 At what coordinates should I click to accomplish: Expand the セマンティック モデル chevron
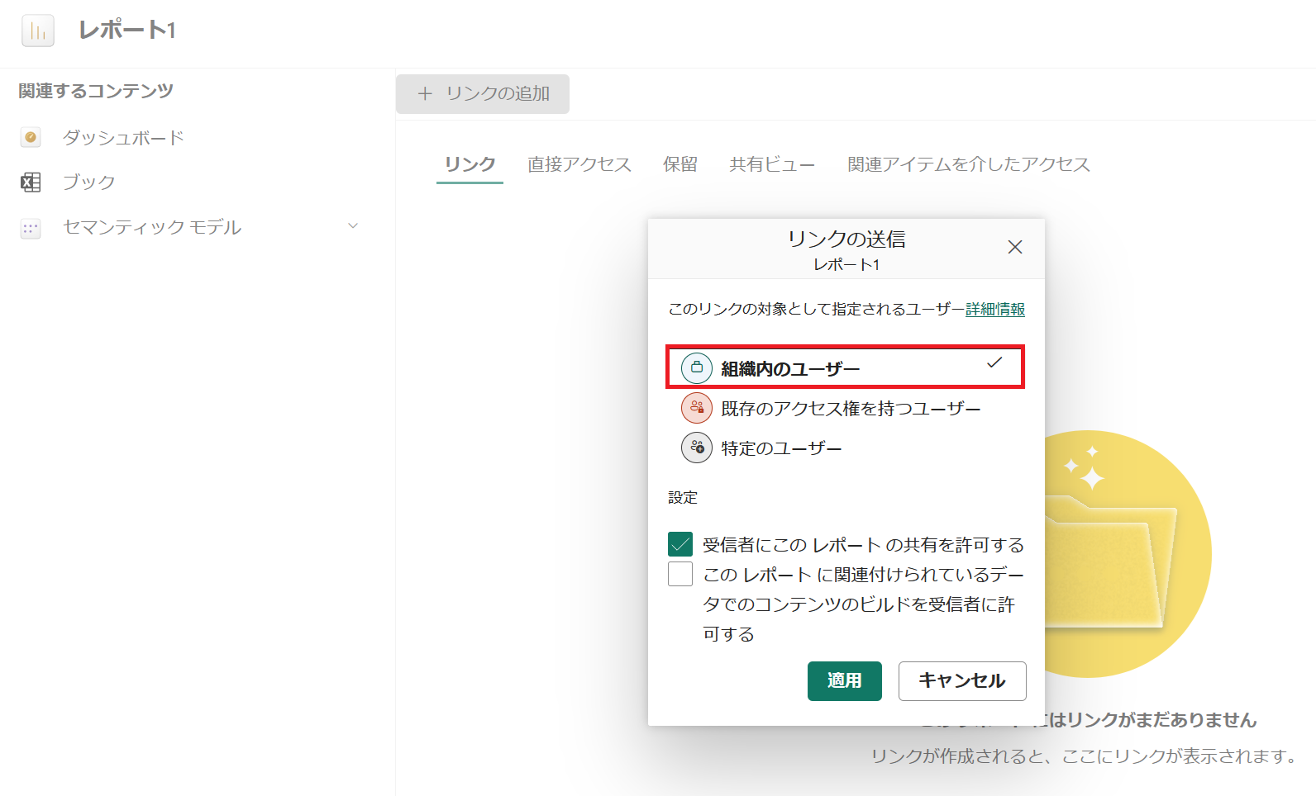[x=353, y=226]
